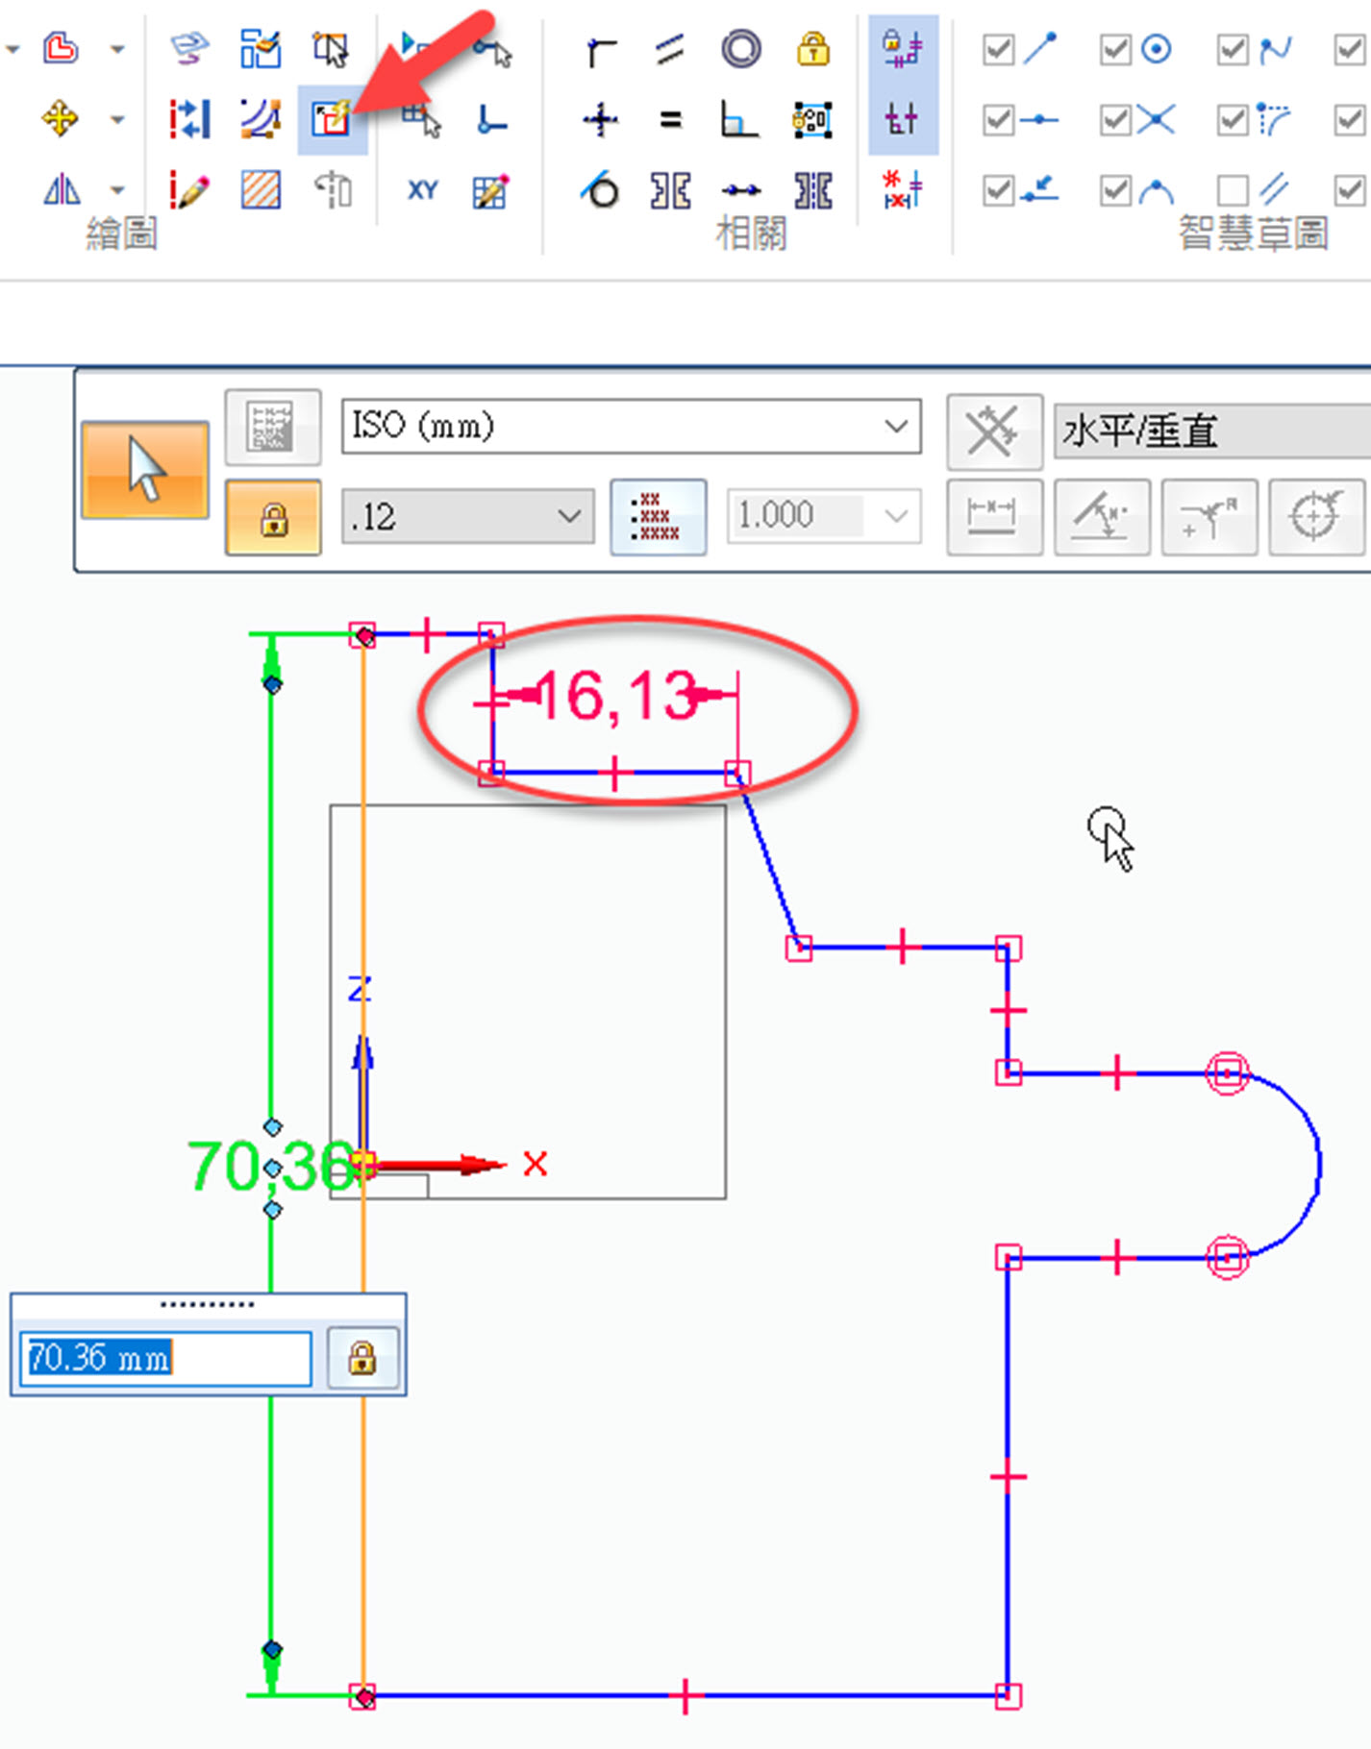Click the Construction paintbrush icon
1371x1749 pixels.
[261, 48]
